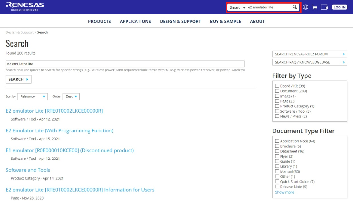Select the PRODUCTS menu item
This screenshot has height=201, width=353.
pyautogui.click(x=100, y=21)
